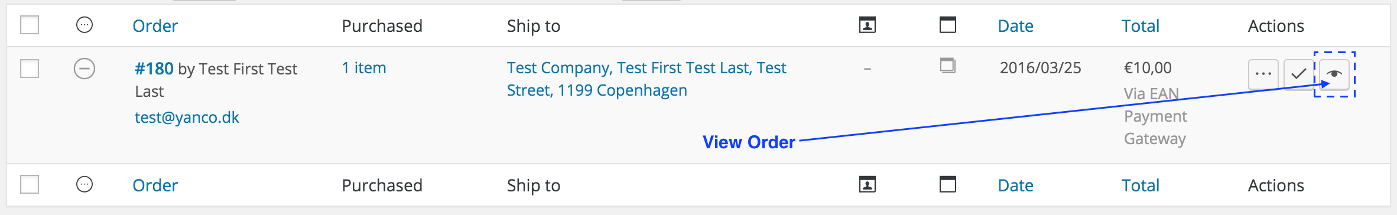Click the test@yanco.dk email link
The image size is (1397, 215).
(187, 118)
